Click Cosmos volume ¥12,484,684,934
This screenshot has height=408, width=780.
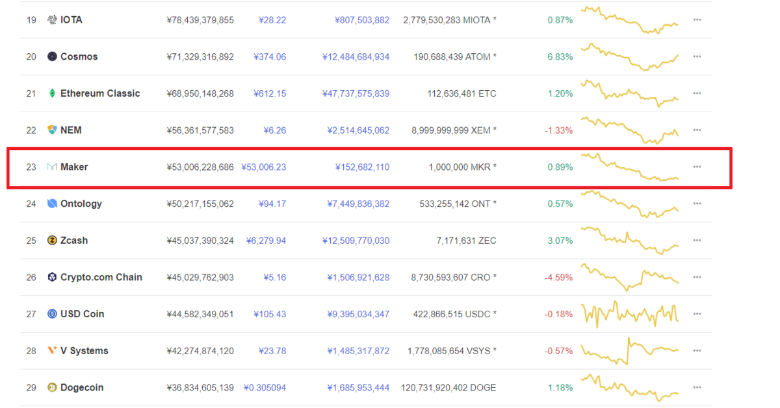tap(356, 56)
